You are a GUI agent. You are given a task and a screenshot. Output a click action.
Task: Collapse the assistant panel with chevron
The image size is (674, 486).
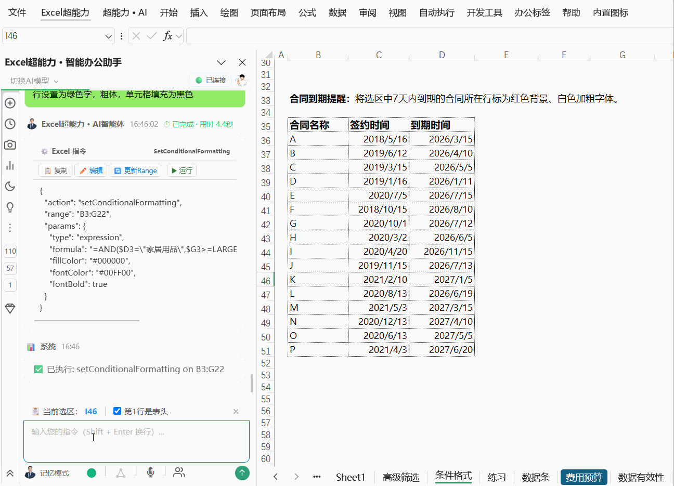221,62
